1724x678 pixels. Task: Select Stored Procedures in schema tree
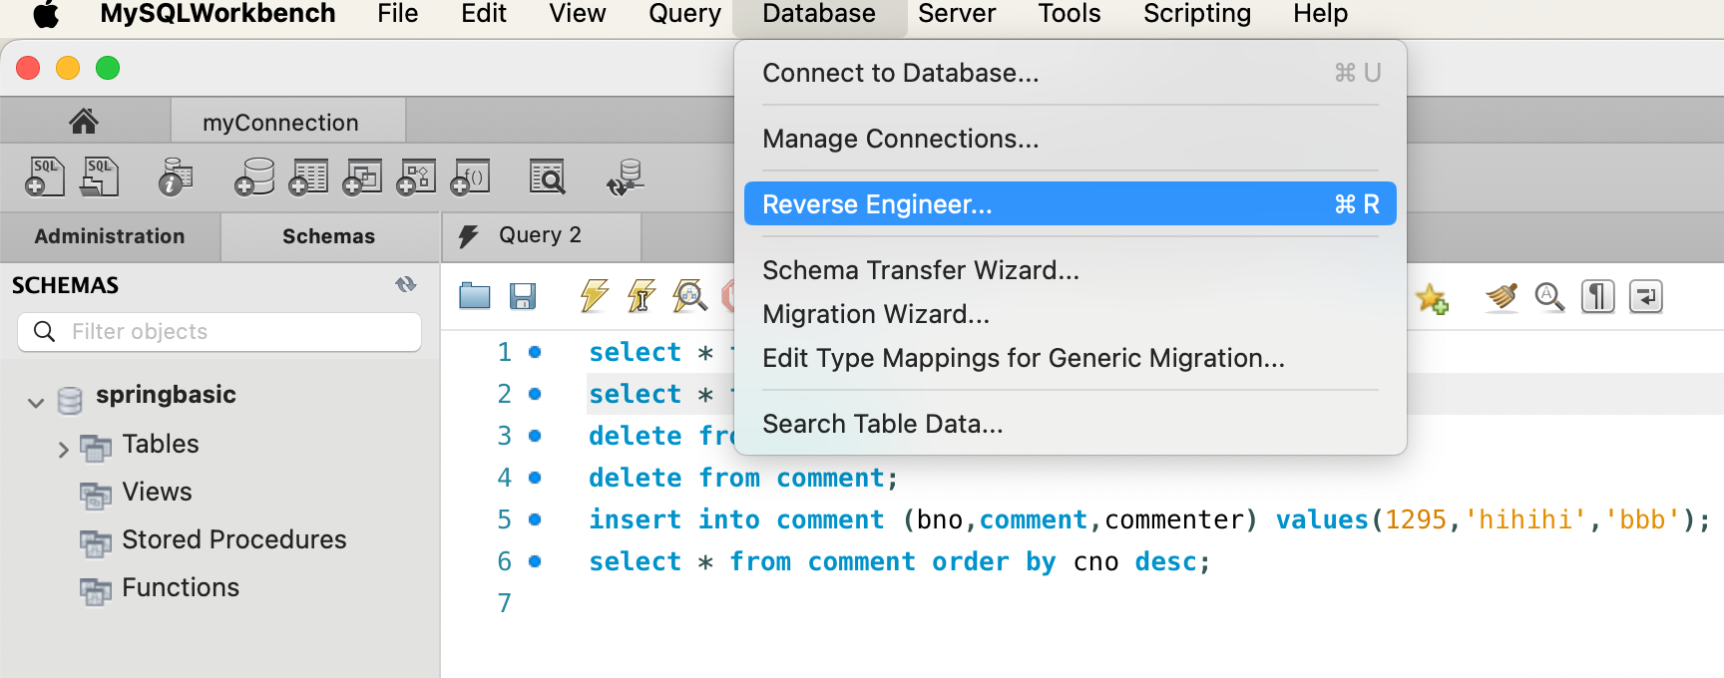coord(234,539)
